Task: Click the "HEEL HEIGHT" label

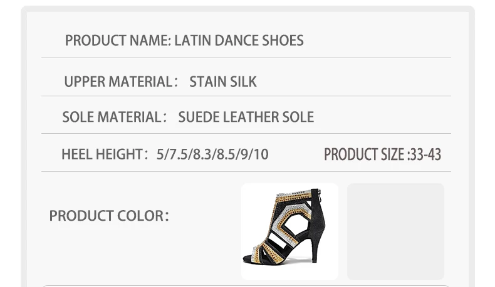Action: tap(102, 154)
